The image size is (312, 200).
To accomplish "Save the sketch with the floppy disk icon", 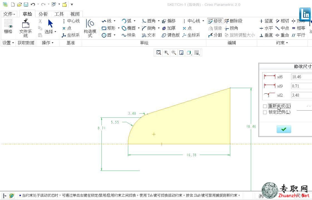I will click(26, 4).
